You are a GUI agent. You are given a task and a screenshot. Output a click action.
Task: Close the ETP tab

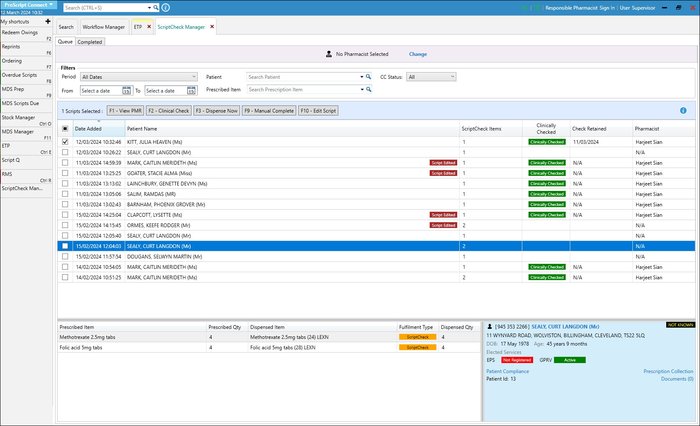tap(149, 27)
